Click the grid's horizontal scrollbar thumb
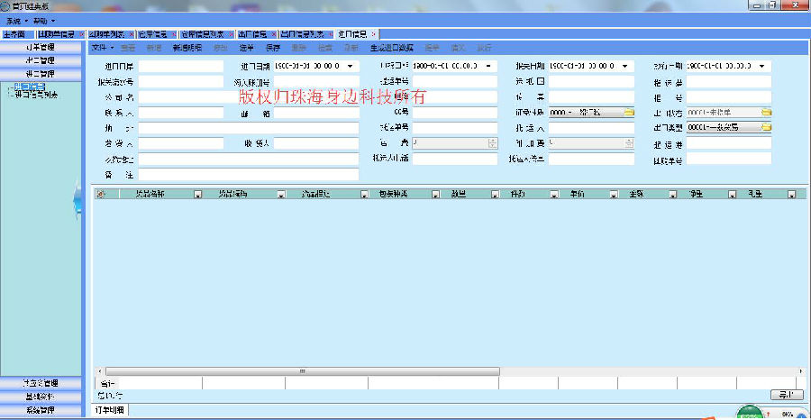811x420 pixels. pyautogui.click(x=302, y=371)
